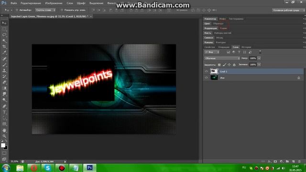Open the Шрифт menu
306x172 pixels.
pos(81,3)
